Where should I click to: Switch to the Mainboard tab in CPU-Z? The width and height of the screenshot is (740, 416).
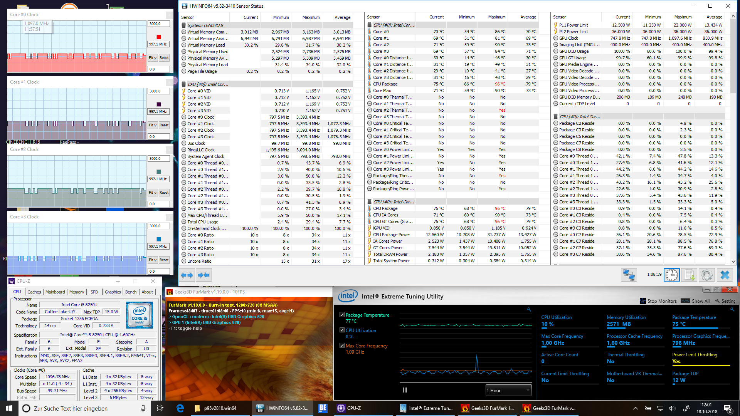click(x=55, y=292)
